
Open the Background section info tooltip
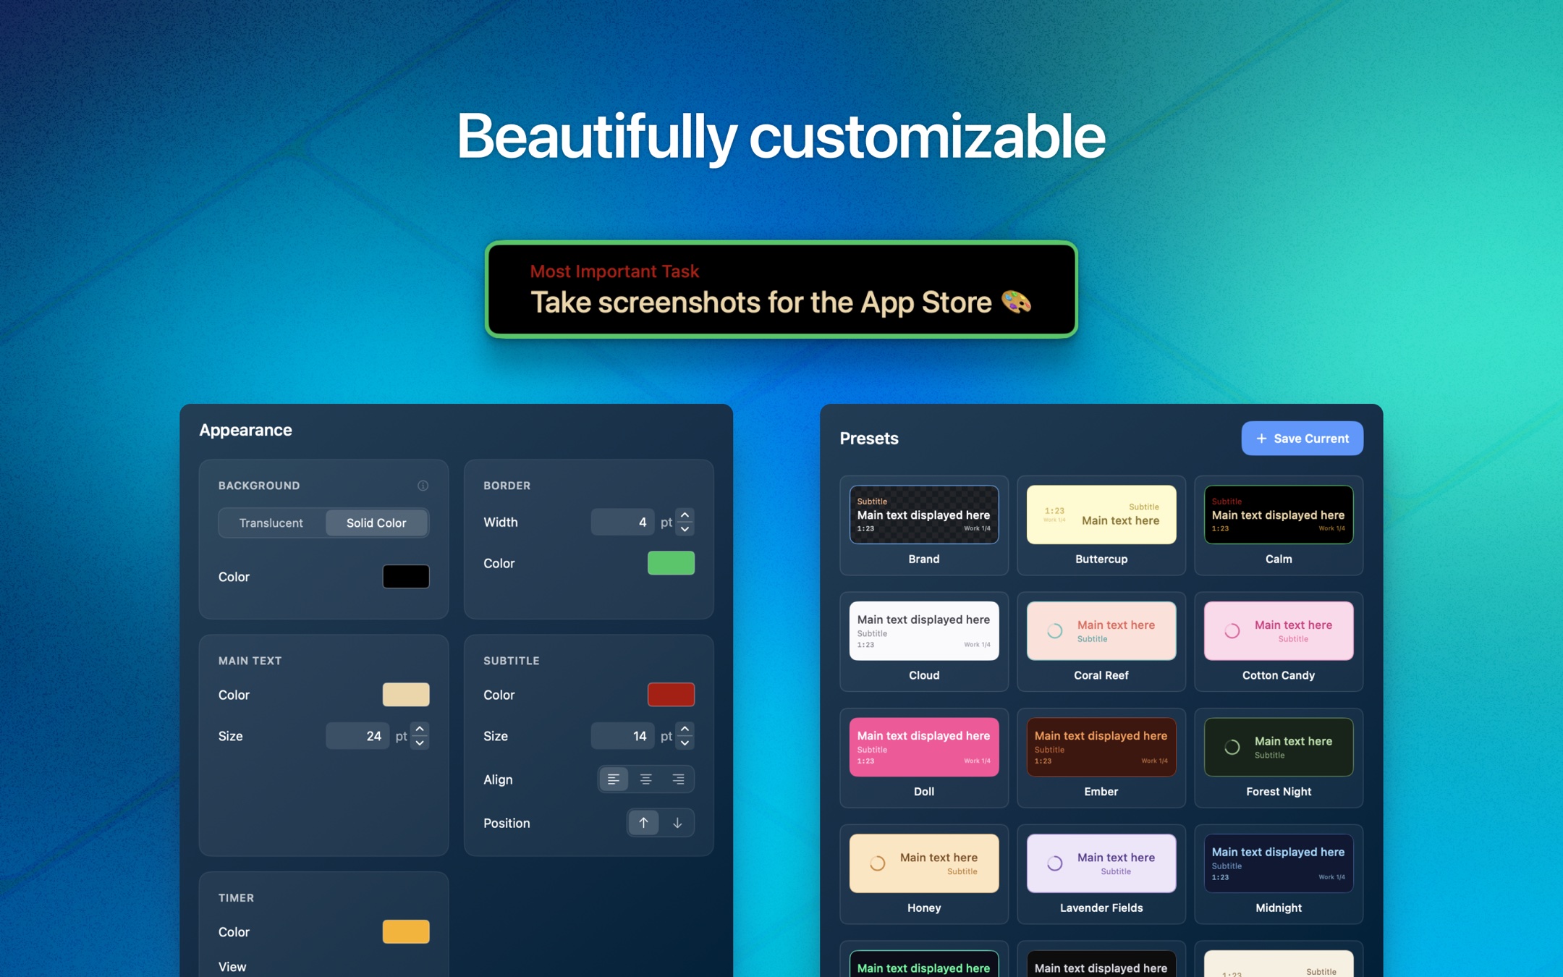click(x=423, y=485)
